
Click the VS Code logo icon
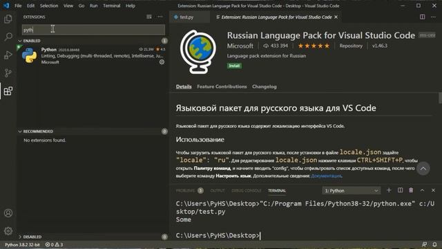click(x=6, y=6)
